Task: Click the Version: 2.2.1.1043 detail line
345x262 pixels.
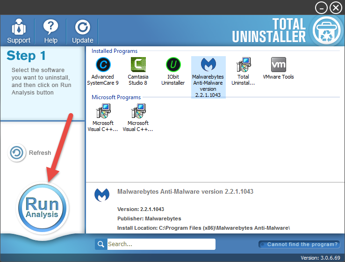Action: pyautogui.click(x=141, y=209)
